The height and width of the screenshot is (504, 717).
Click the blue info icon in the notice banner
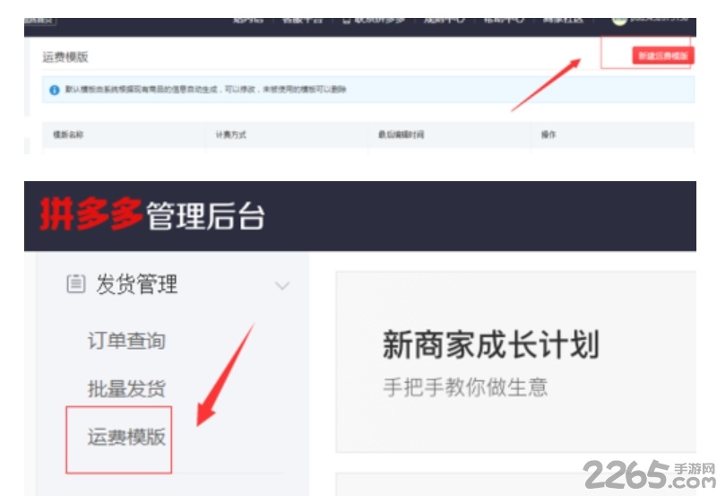54,90
